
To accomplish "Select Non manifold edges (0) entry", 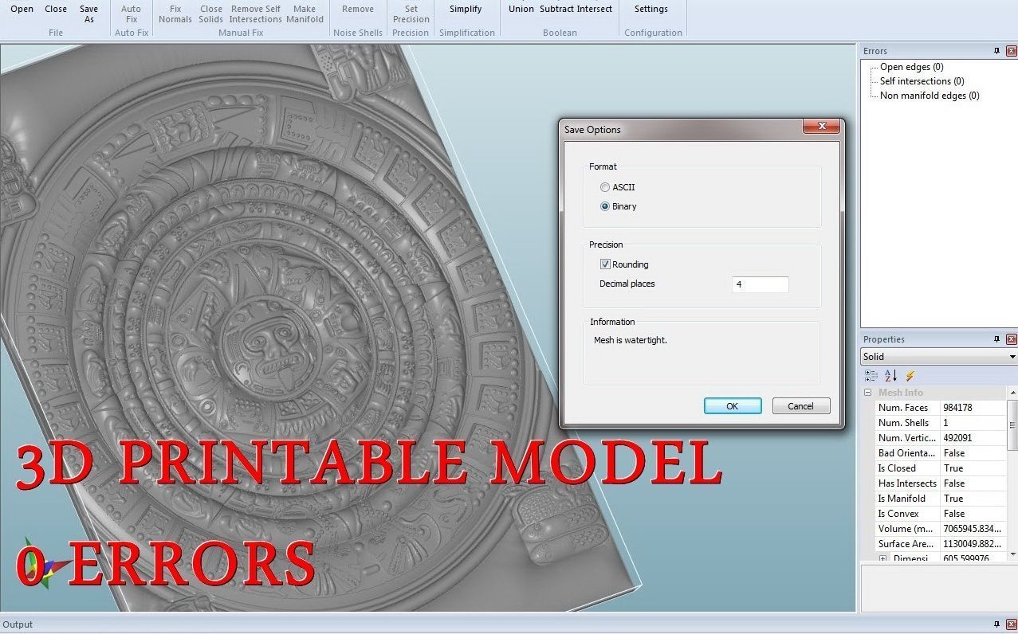I will 930,96.
